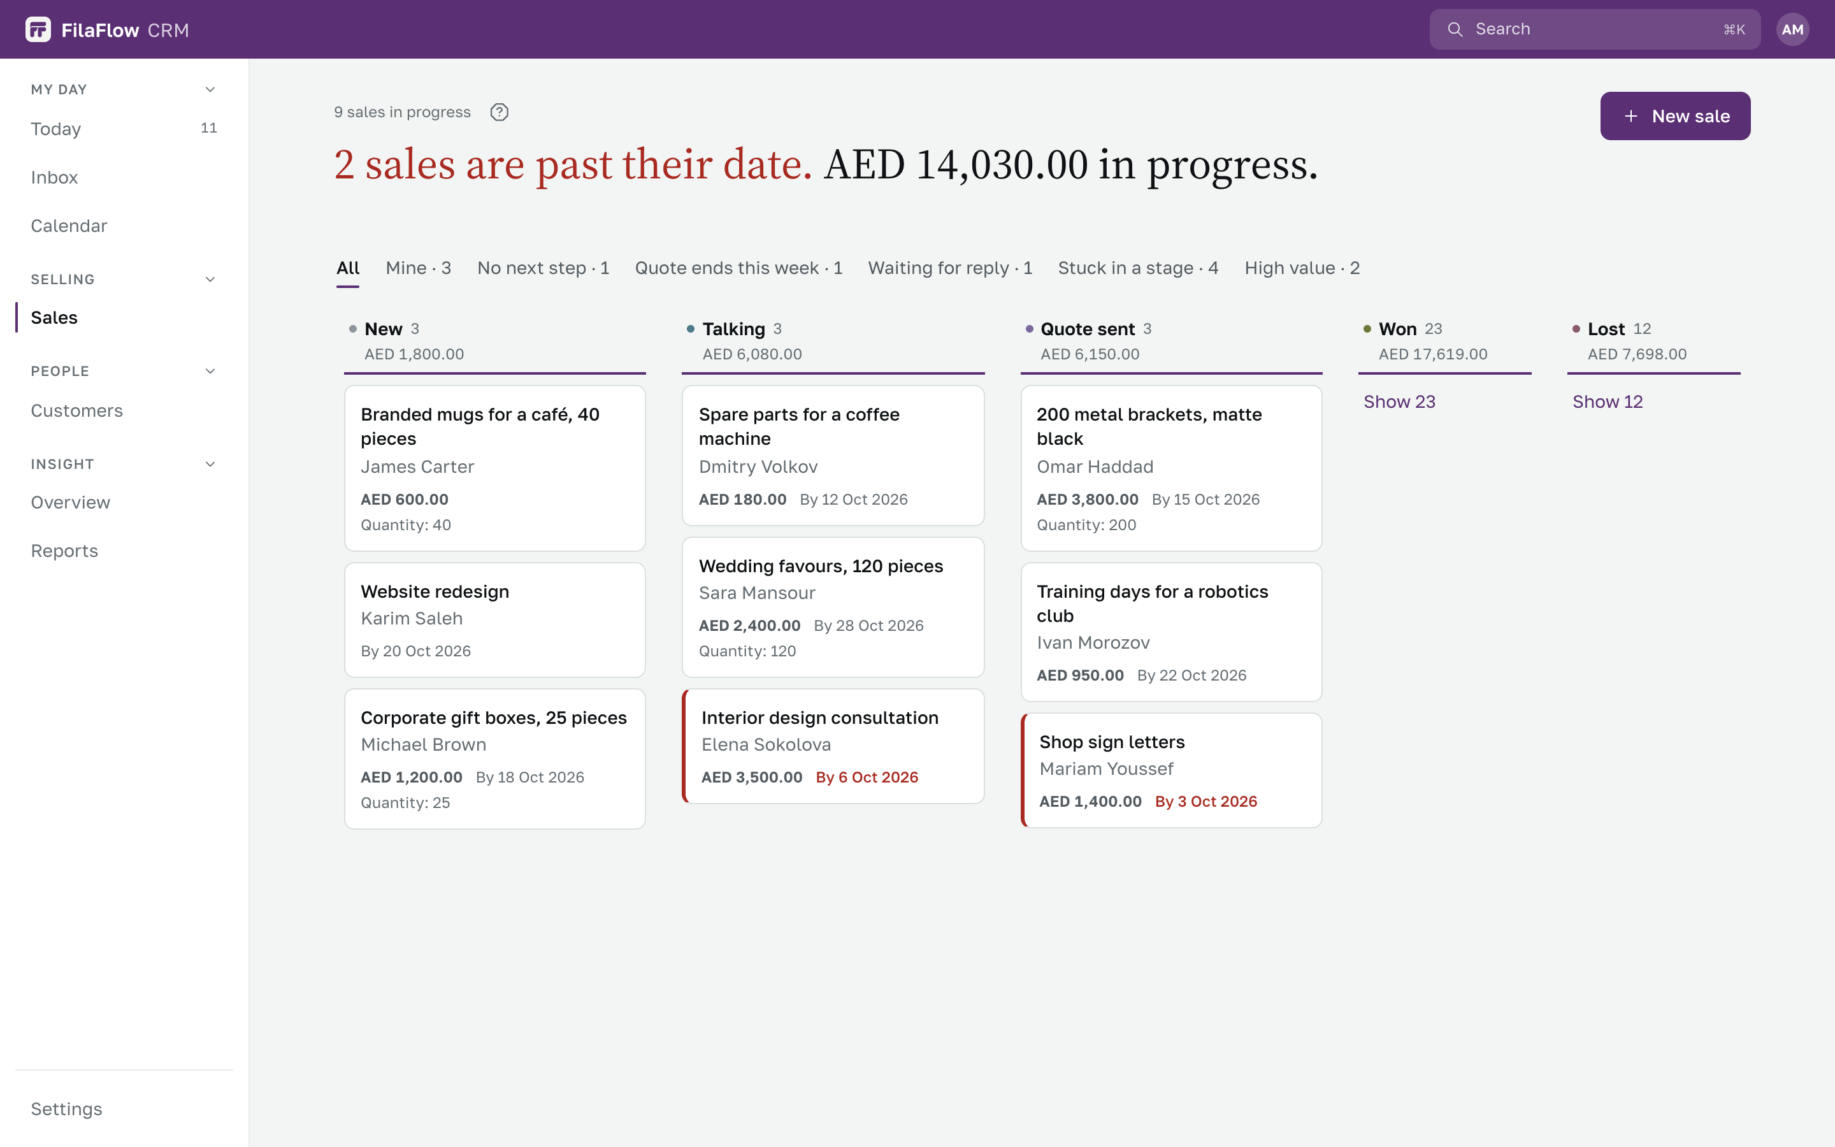Open Training days for a robotics club card
Viewport: 1835px width, 1147px height.
(1170, 633)
